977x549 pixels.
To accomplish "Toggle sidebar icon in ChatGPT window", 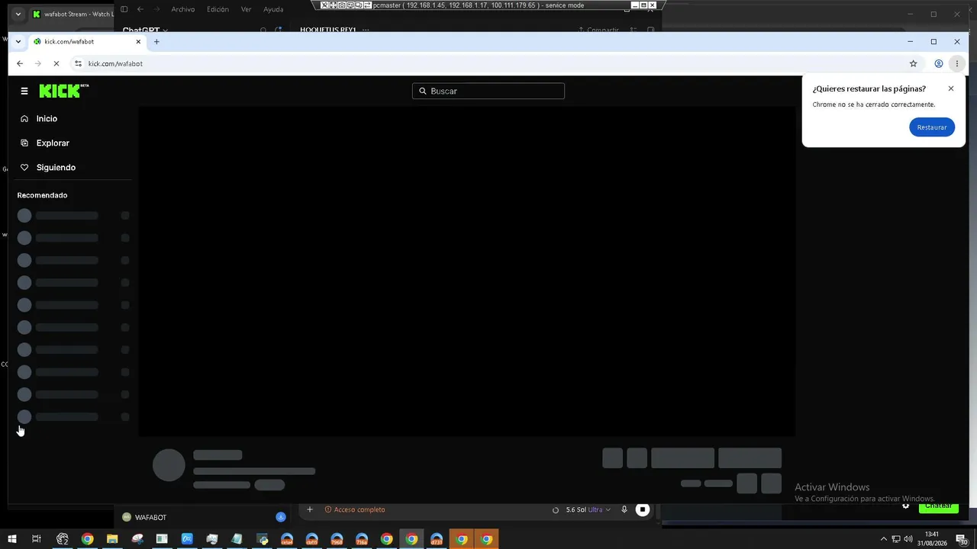I will [124, 9].
